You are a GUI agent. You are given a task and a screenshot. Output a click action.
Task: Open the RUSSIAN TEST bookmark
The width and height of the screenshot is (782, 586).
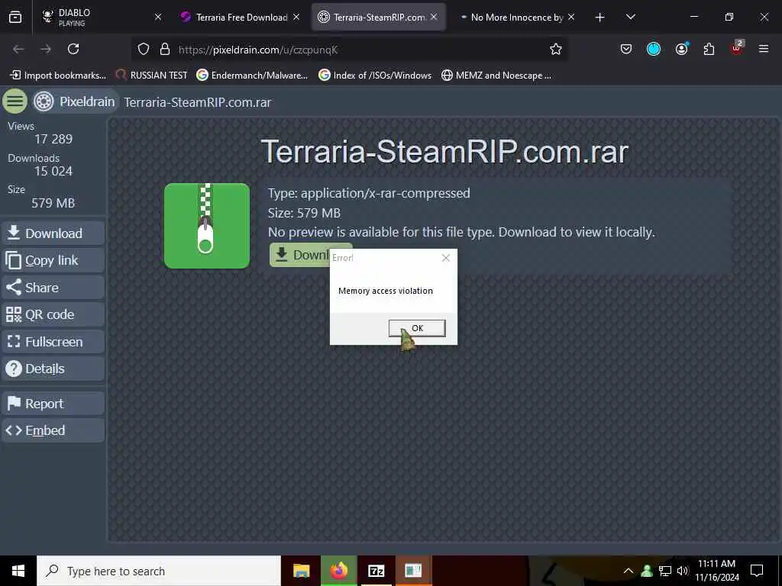click(151, 76)
